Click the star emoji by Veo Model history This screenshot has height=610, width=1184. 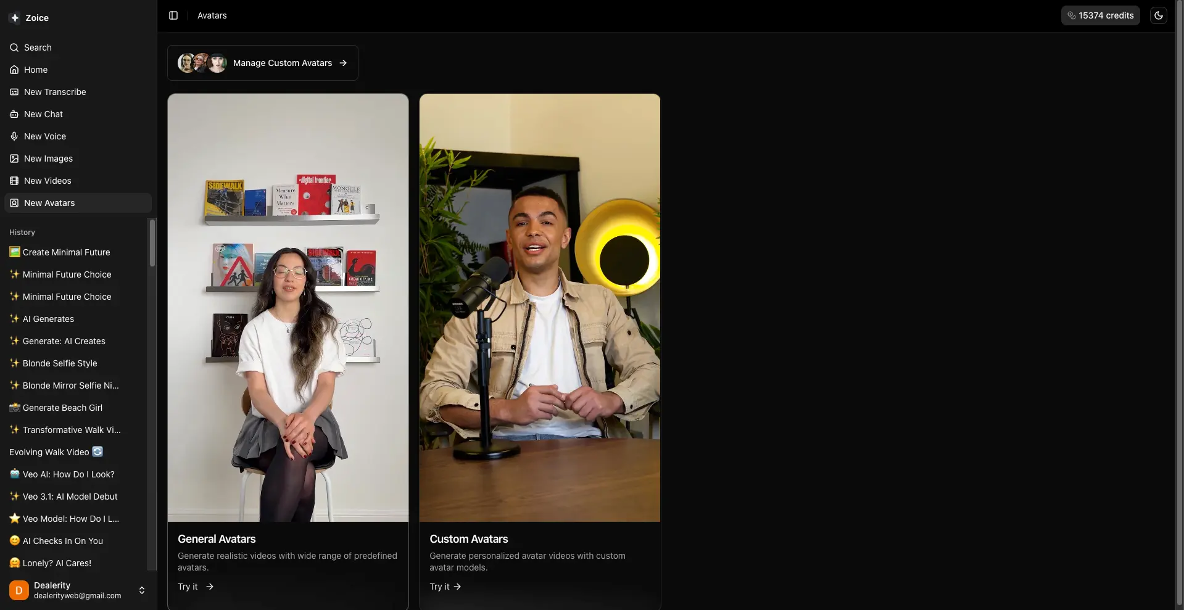(15, 518)
